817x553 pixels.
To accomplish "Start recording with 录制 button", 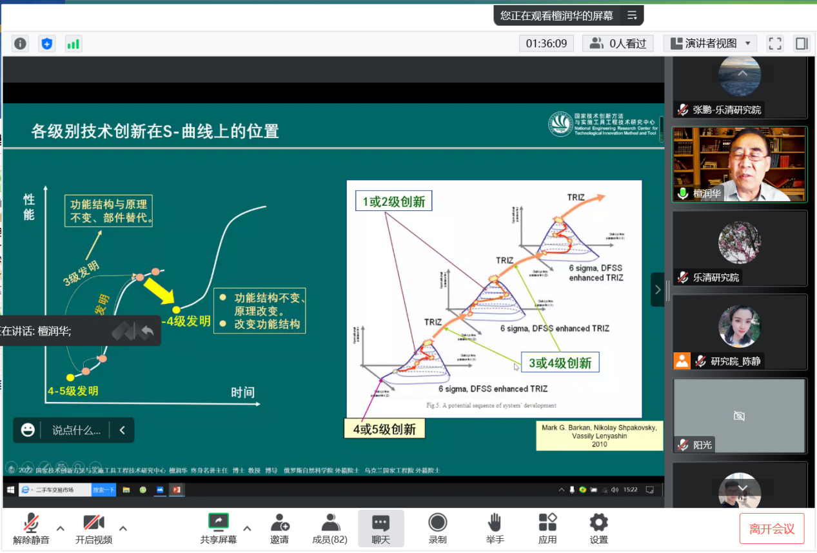I will click(x=437, y=528).
